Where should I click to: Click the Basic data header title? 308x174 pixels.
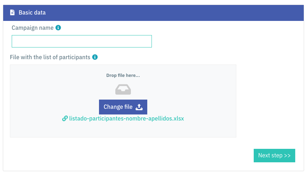tap(32, 12)
